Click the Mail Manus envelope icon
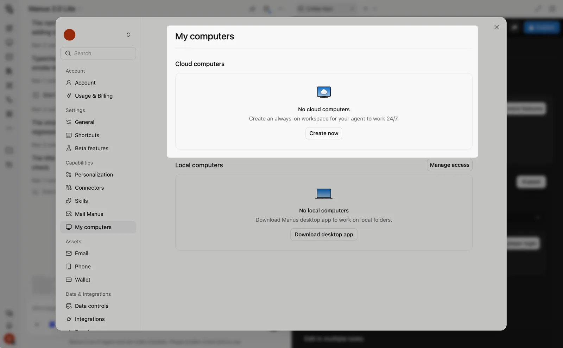Screen dimensions: 563x348 tap(69, 214)
